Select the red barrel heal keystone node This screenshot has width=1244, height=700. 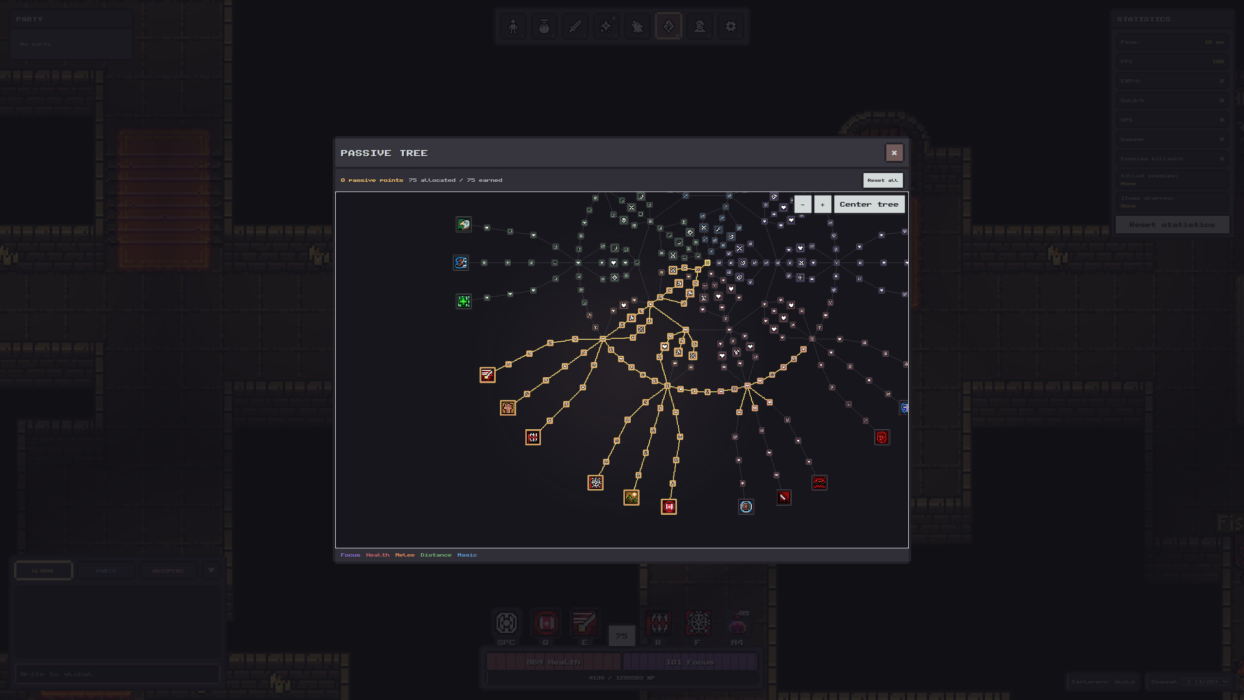click(669, 507)
